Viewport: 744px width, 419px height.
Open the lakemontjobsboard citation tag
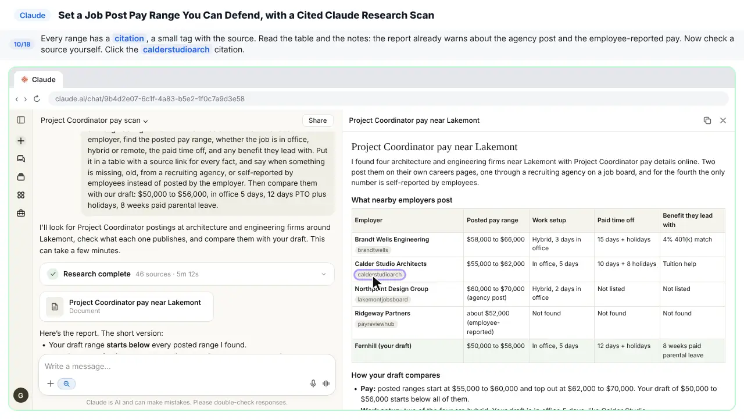382,300
